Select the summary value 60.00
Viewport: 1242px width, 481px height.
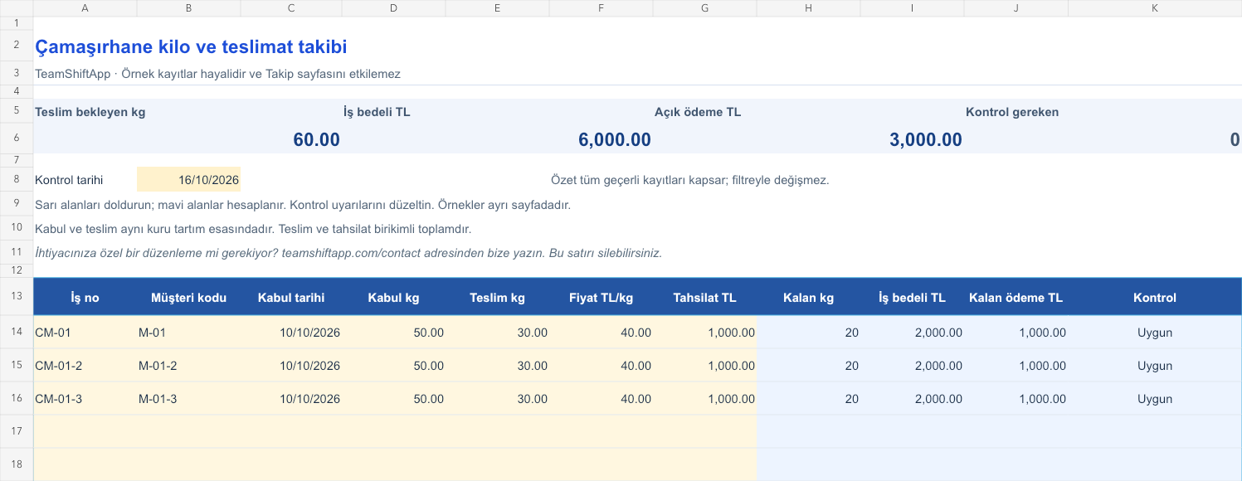pos(317,139)
